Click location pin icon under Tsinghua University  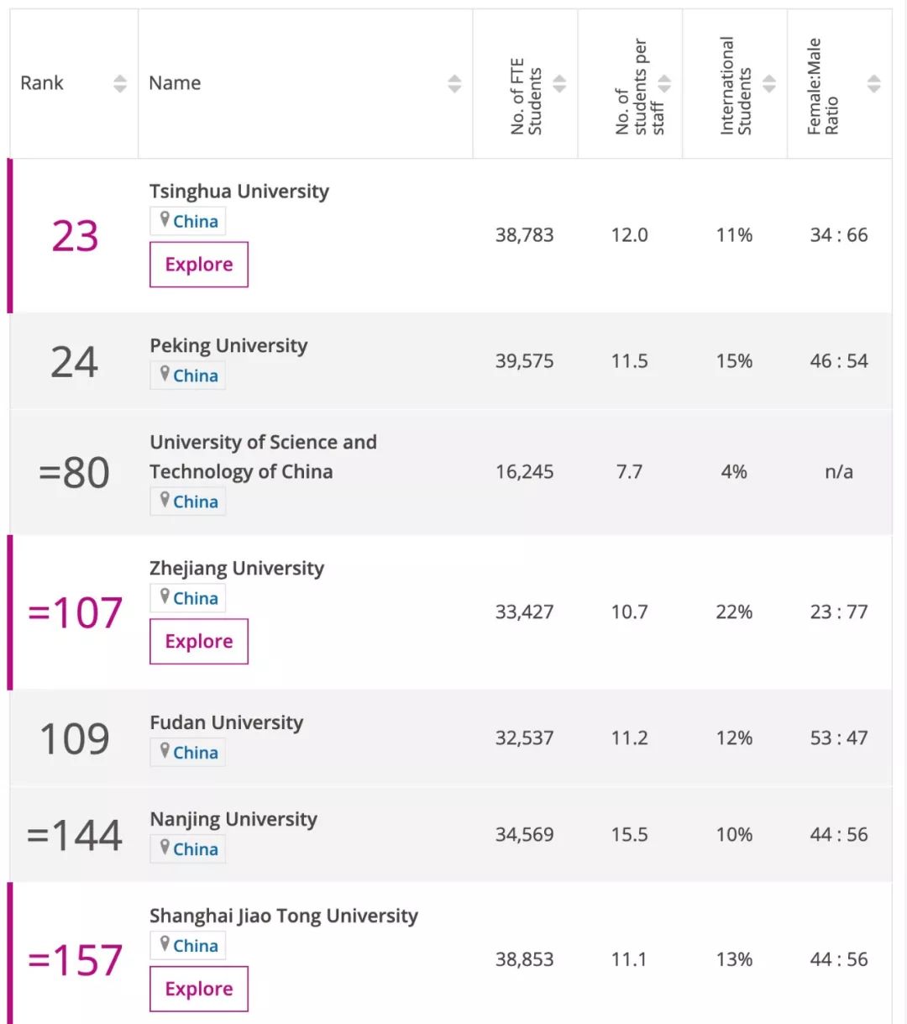click(165, 220)
